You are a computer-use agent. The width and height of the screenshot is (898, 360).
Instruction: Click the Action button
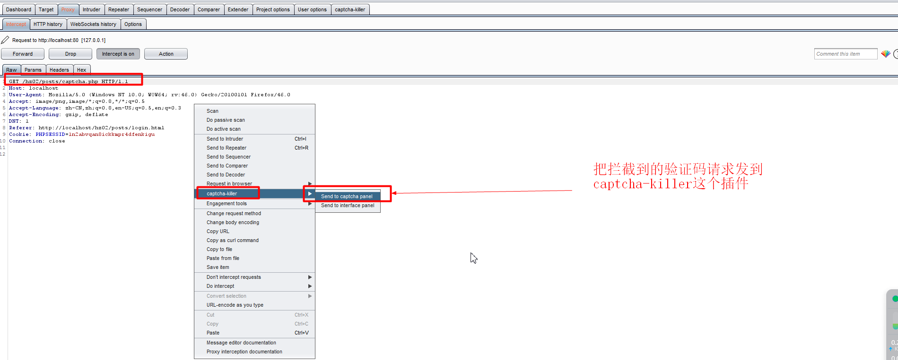pos(166,54)
